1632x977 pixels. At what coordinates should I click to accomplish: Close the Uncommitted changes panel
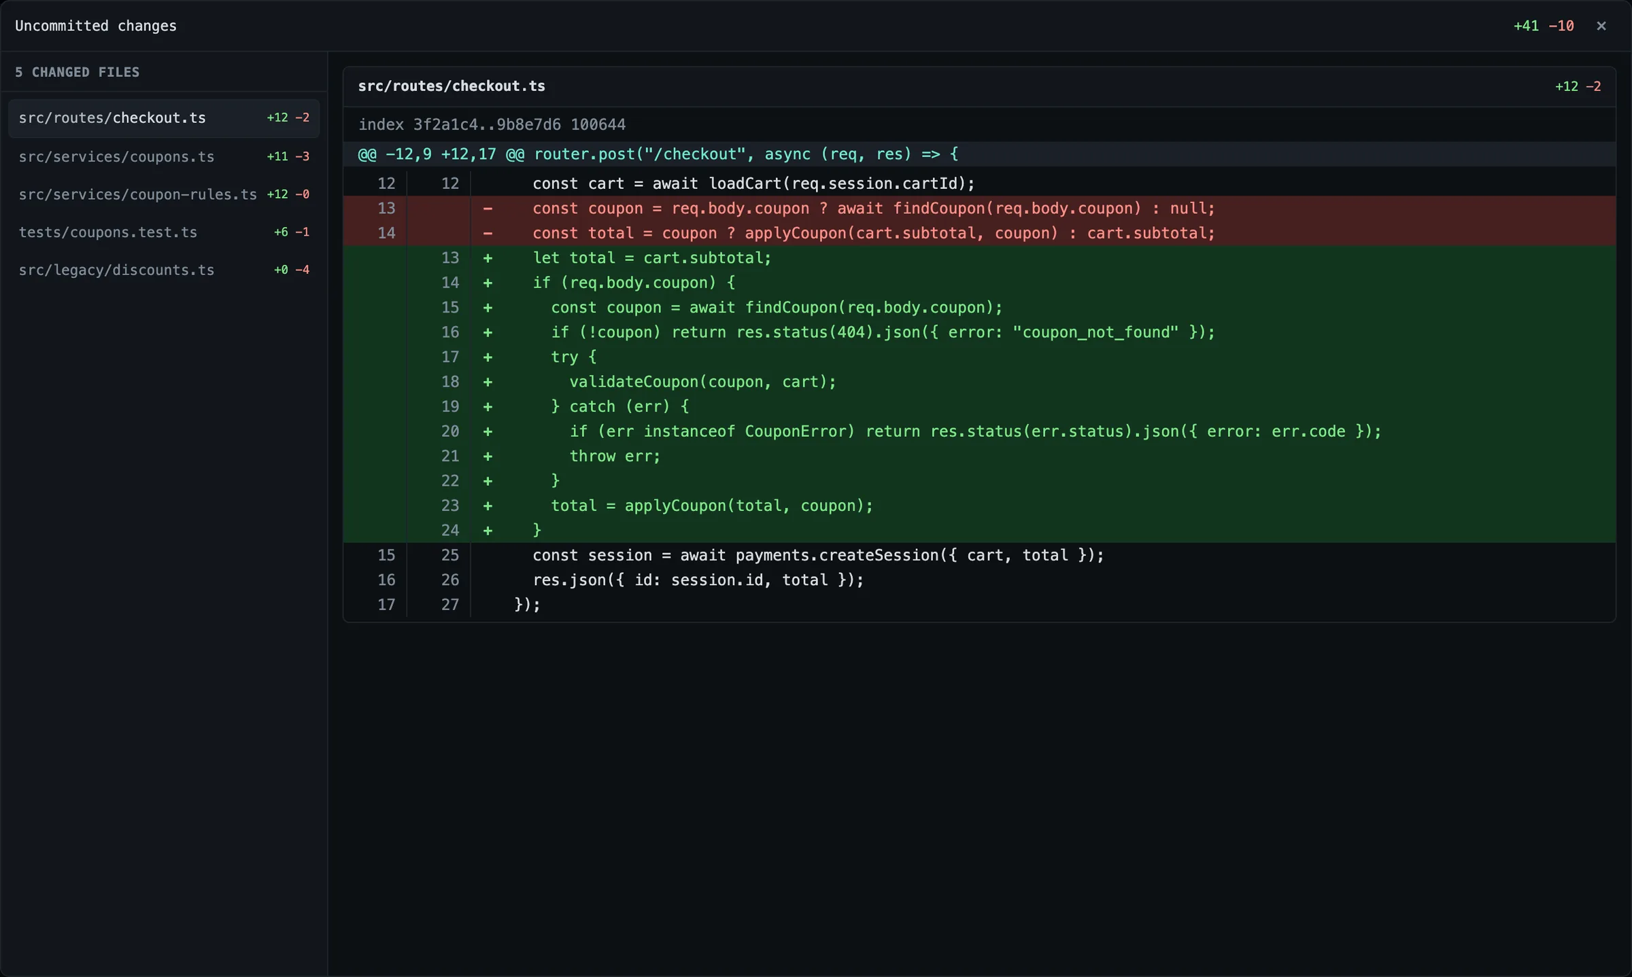1601,26
